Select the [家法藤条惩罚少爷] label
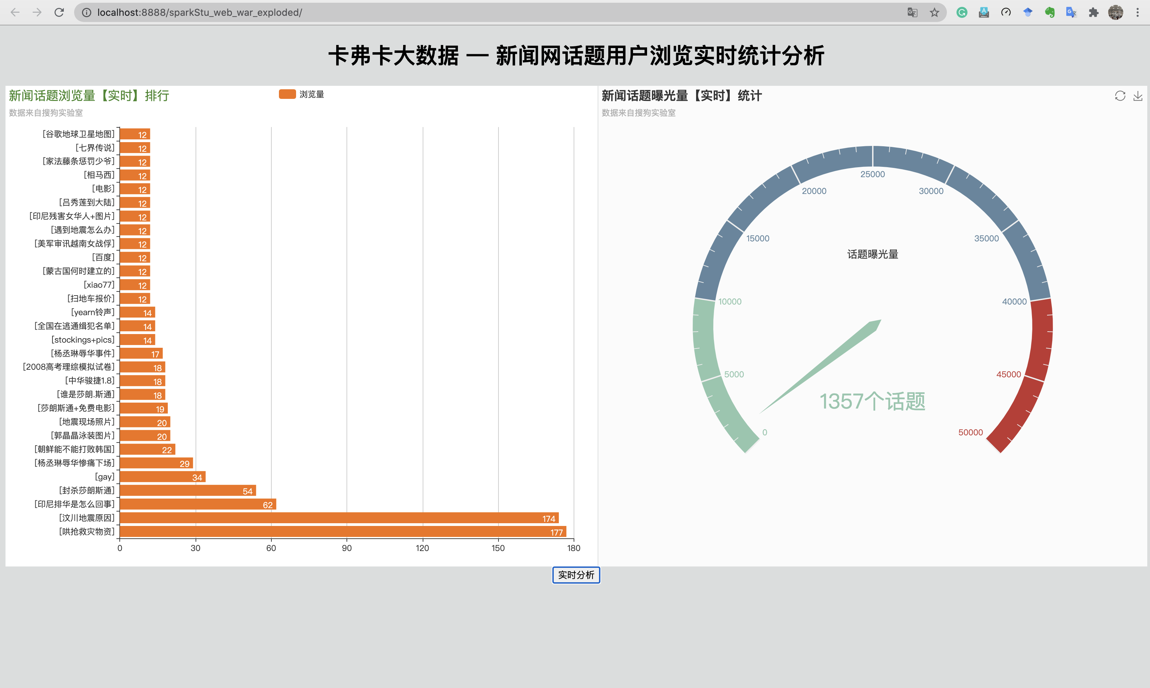The image size is (1150, 688). tap(78, 161)
